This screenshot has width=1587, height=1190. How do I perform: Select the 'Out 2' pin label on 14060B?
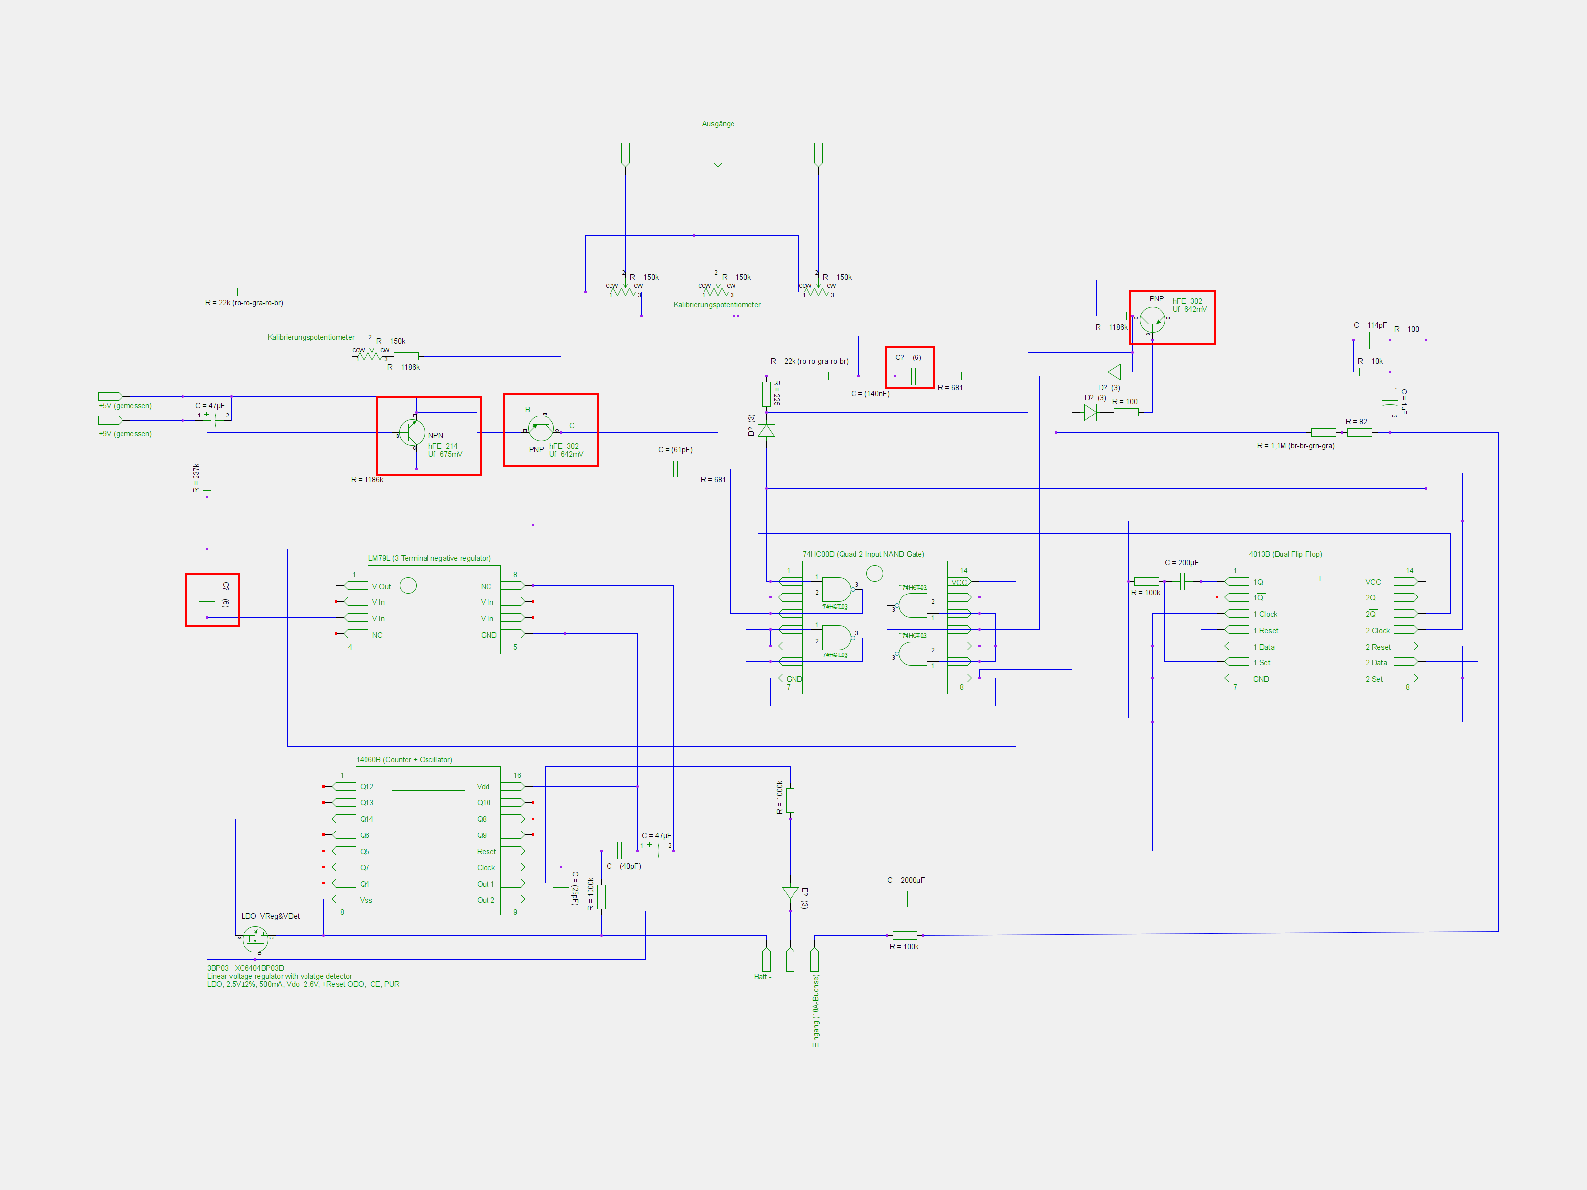[x=486, y=900]
